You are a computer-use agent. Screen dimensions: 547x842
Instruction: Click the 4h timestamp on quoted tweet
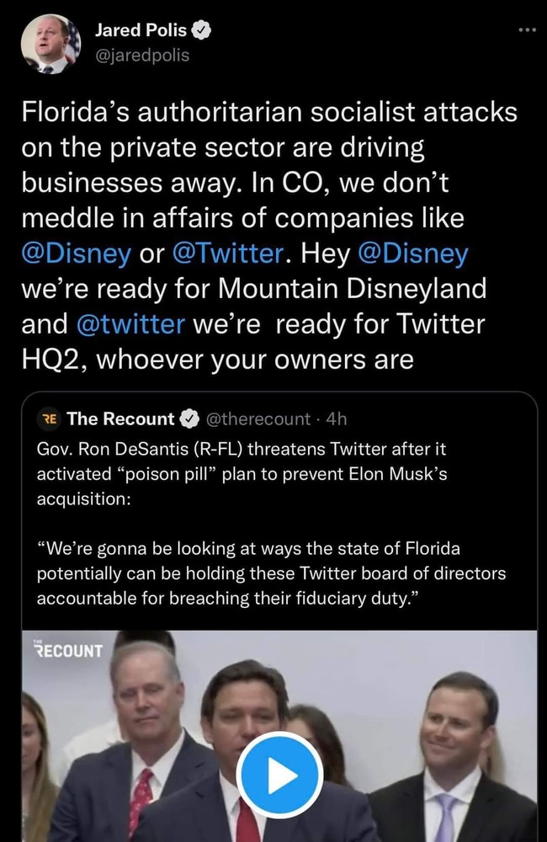pyautogui.click(x=335, y=418)
